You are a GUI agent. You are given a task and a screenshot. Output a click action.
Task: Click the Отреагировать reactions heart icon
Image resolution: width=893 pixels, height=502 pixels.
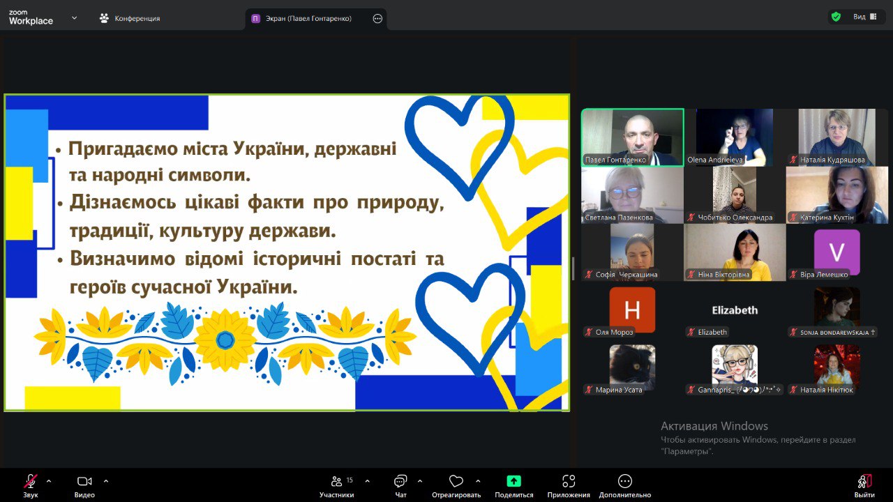(x=456, y=482)
